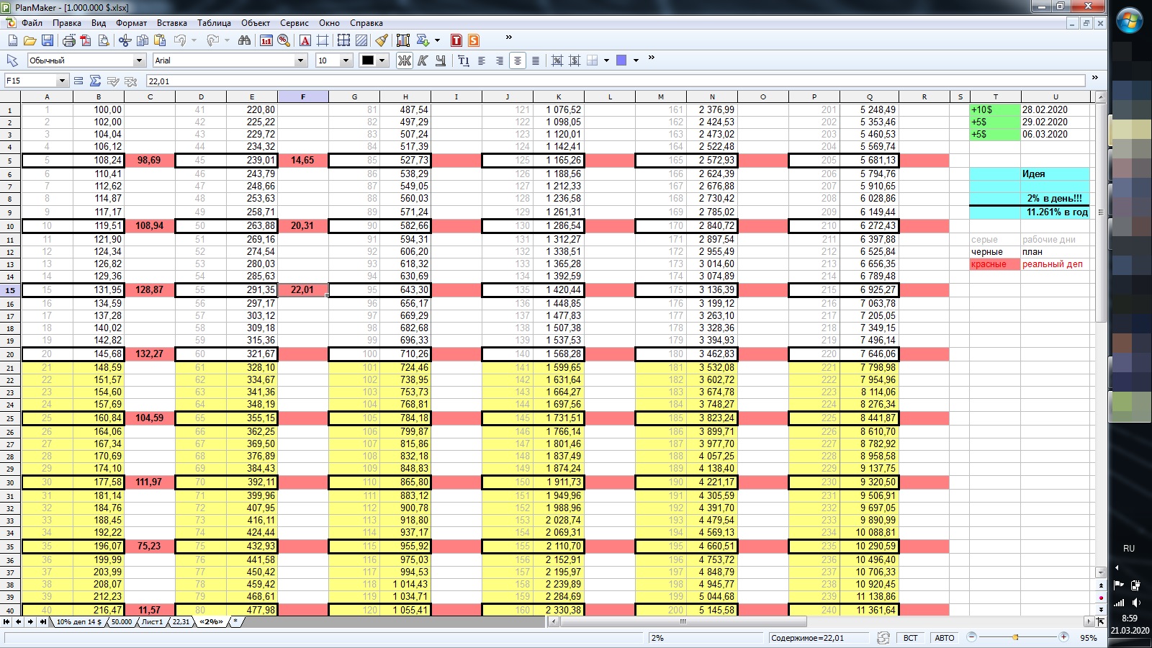The width and height of the screenshot is (1152, 648).
Task: Toggle italic formatting (К button)
Action: pos(423,60)
